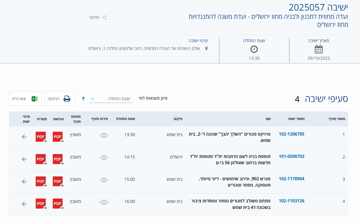Open the sort-by dropdown שעת התחלה
The image size is (360, 224).
point(111,99)
